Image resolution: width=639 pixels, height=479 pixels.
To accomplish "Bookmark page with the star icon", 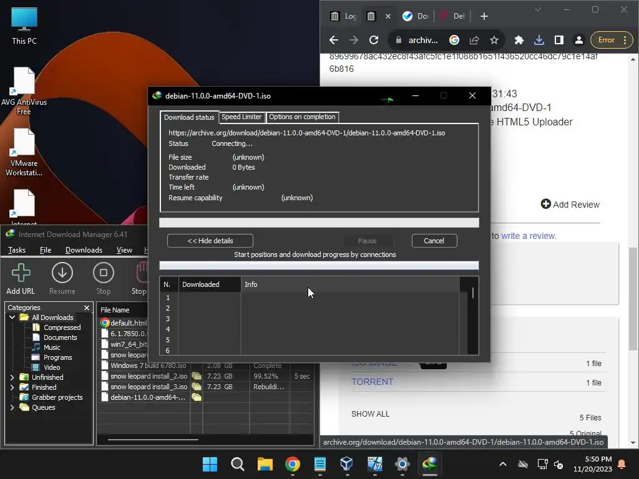I will click(x=494, y=40).
